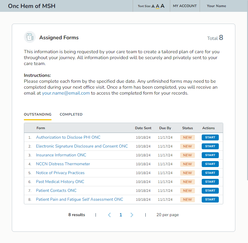Start the Patient Pain and Fatigue form
The height and width of the screenshot is (243, 248).
point(210,200)
